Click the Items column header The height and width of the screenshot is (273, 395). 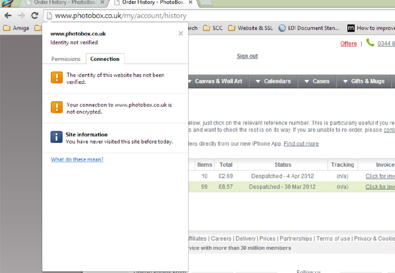pyautogui.click(x=204, y=165)
